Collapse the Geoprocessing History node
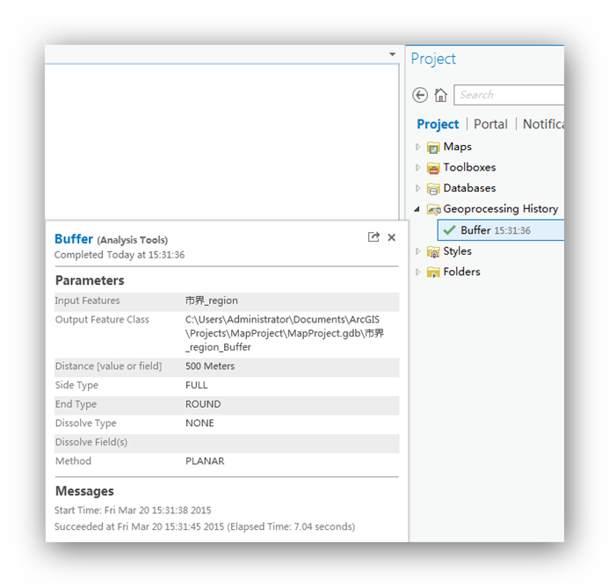This screenshot has height=587, width=609. (x=417, y=209)
